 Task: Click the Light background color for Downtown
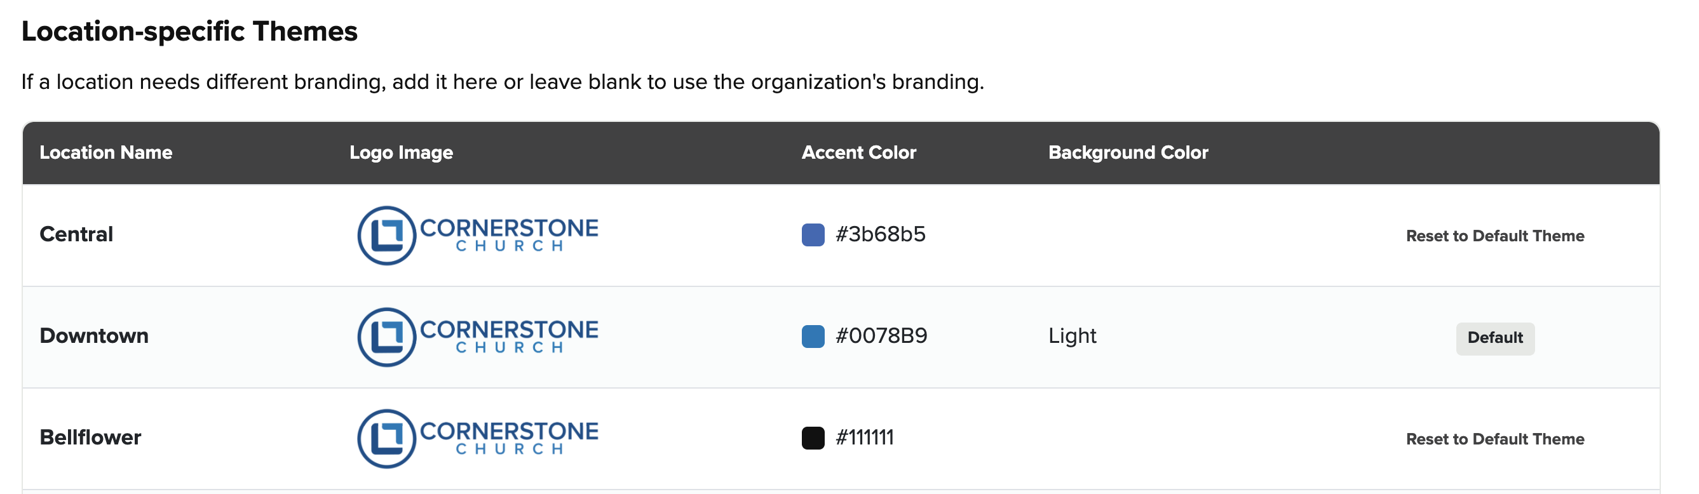click(x=1073, y=336)
